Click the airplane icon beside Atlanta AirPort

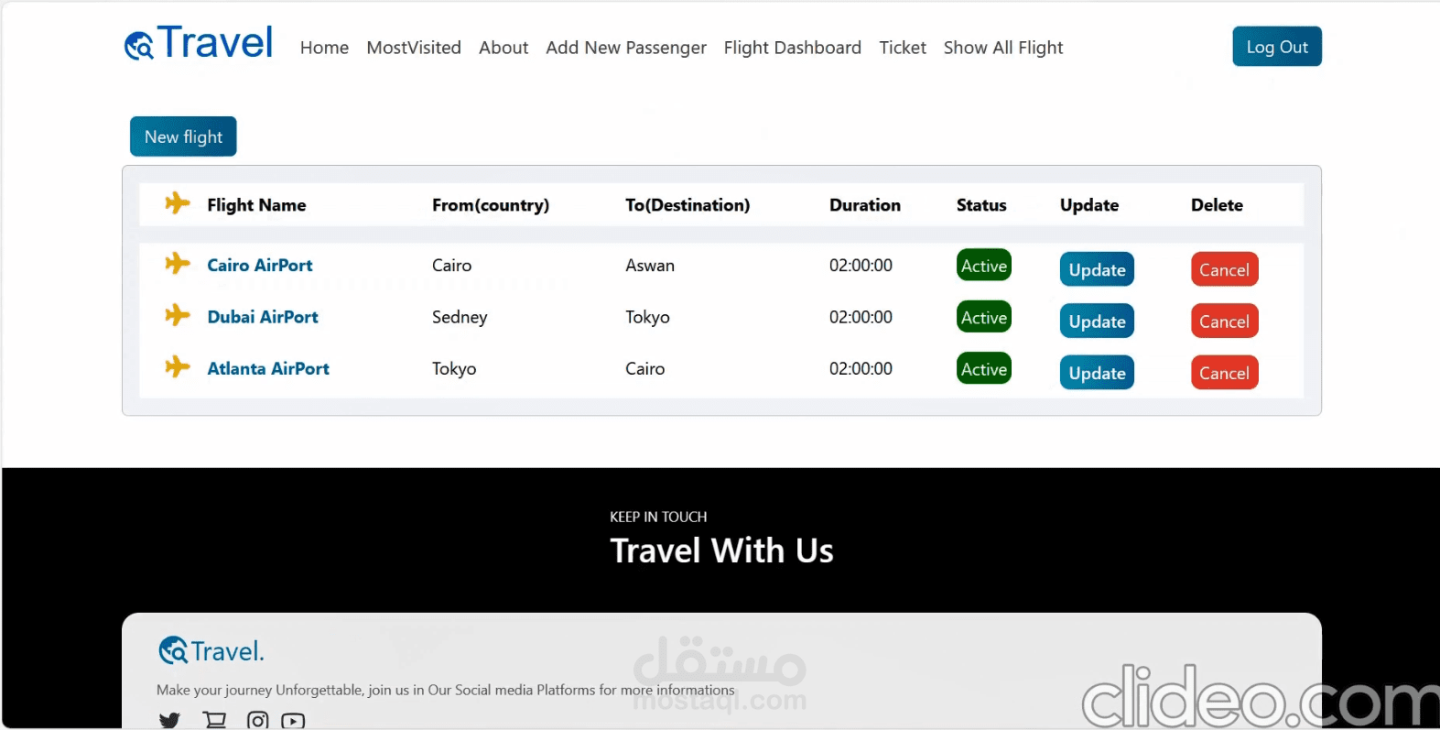pos(177,367)
